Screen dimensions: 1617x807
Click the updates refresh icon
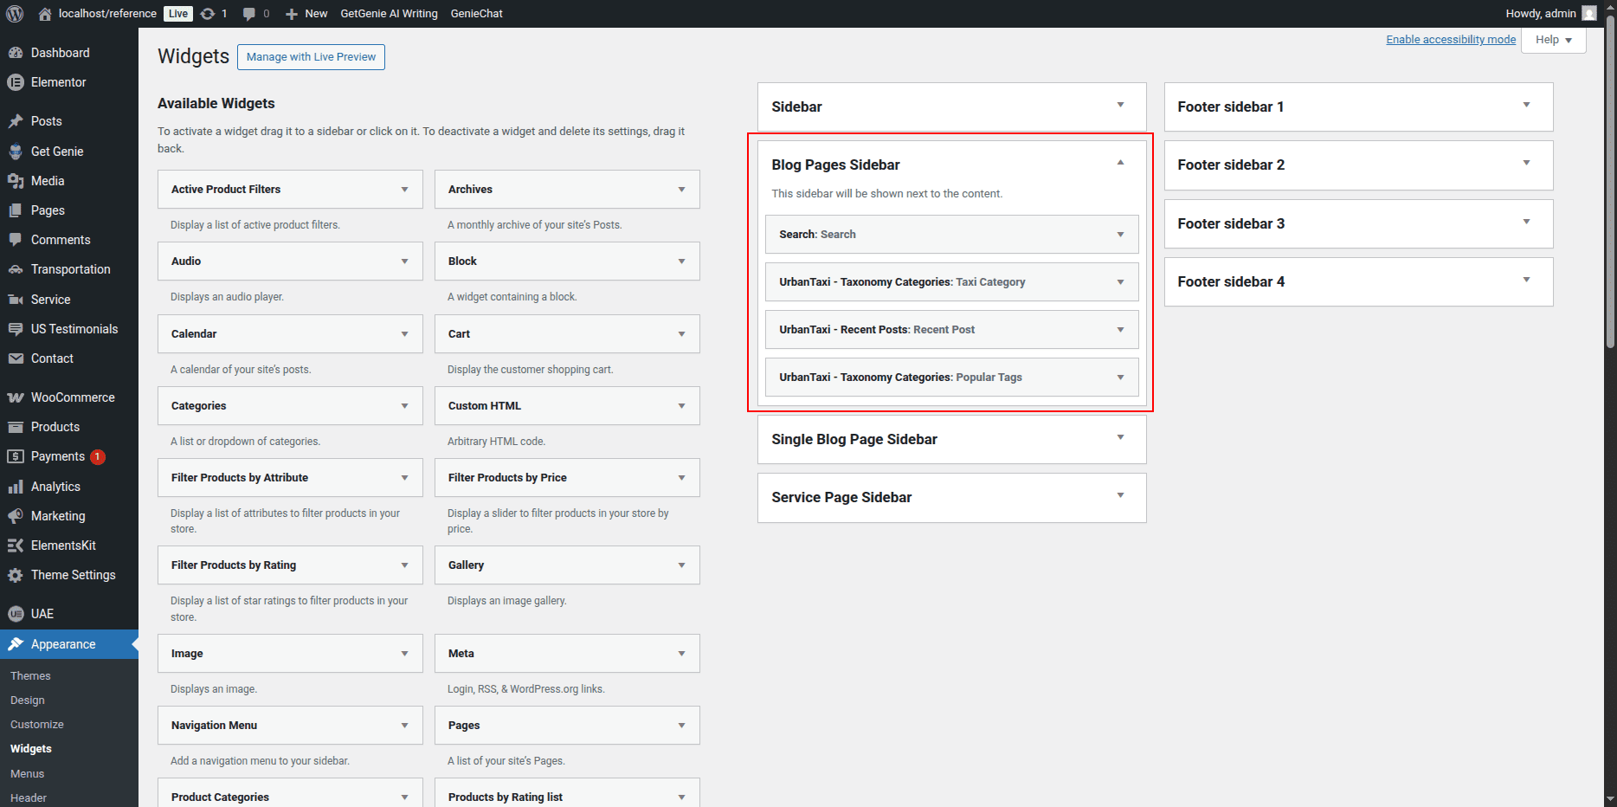208,14
